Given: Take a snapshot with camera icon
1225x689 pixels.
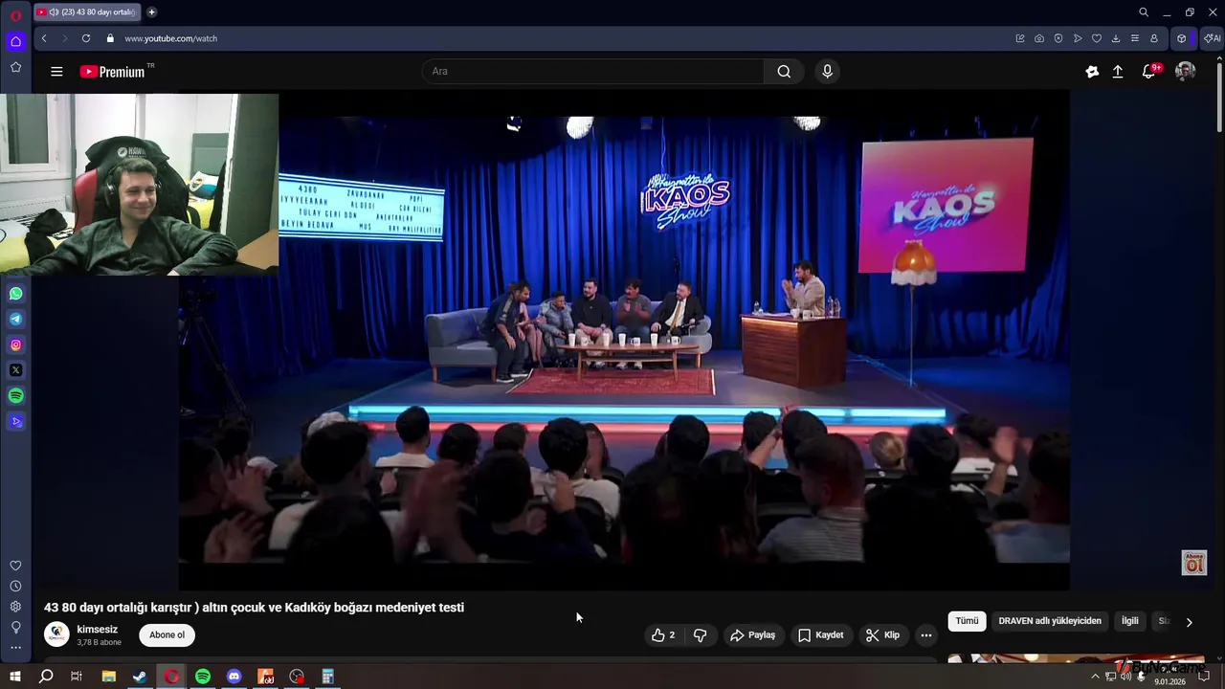Looking at the screenshot, I should tap(1039, 38).
